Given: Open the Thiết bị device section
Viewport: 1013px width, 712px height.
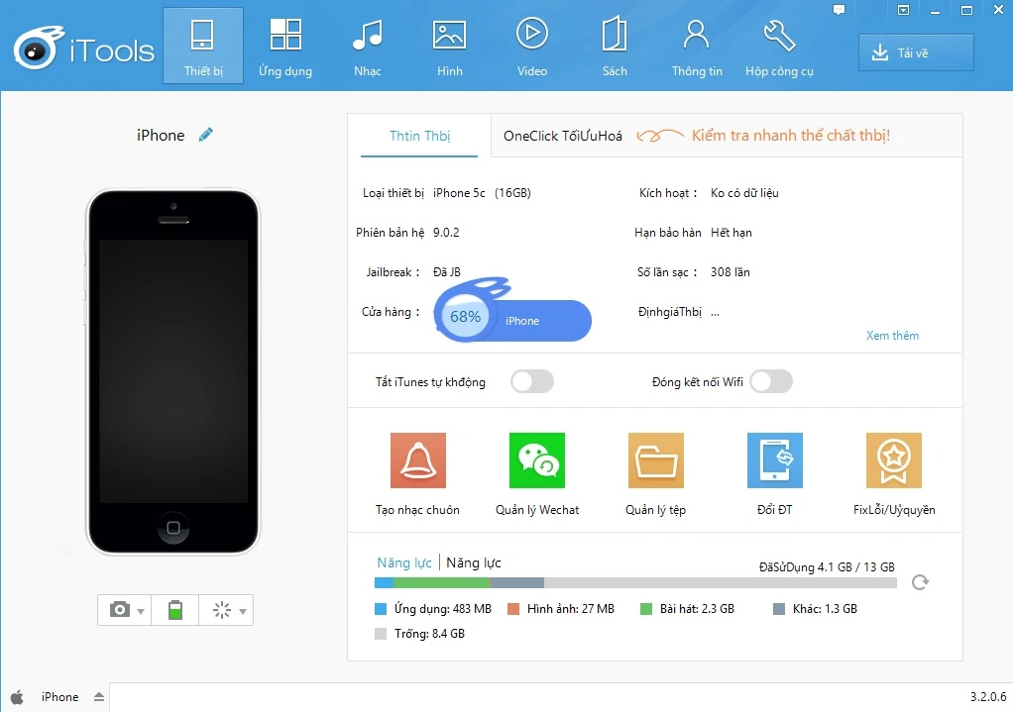Looking at the screenshot, I should [203, 46].
